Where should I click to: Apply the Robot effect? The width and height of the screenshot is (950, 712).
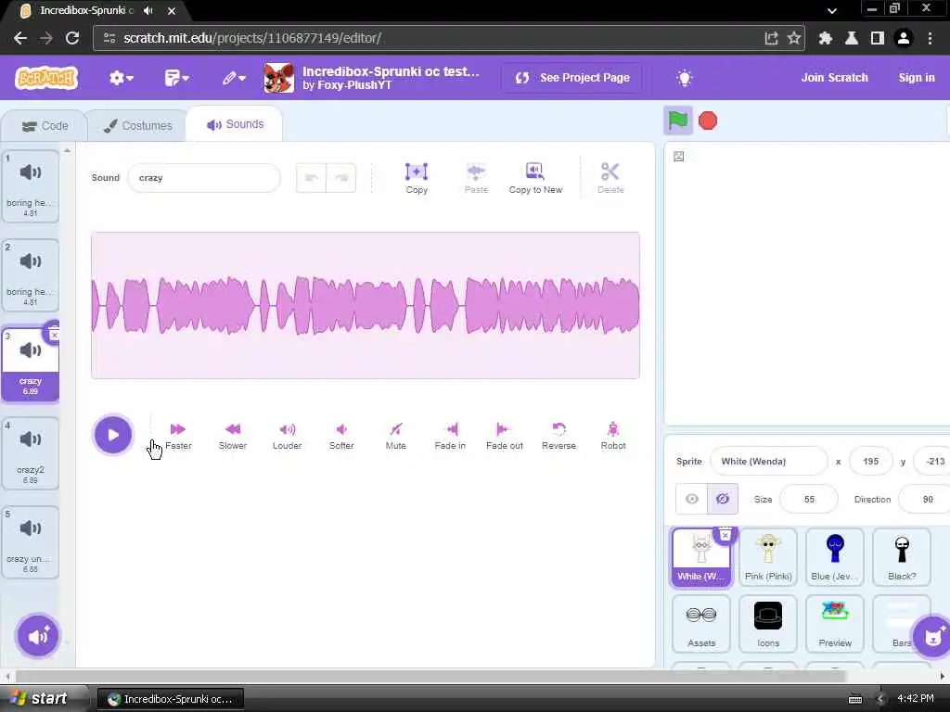(613, 436)
